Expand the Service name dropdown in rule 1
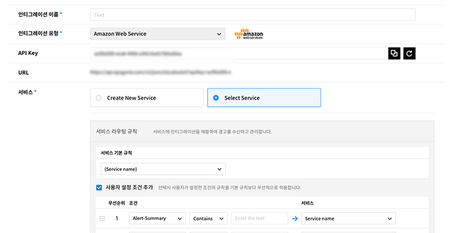The height and width of the screenshot is (233, 454). click(348, 219)
